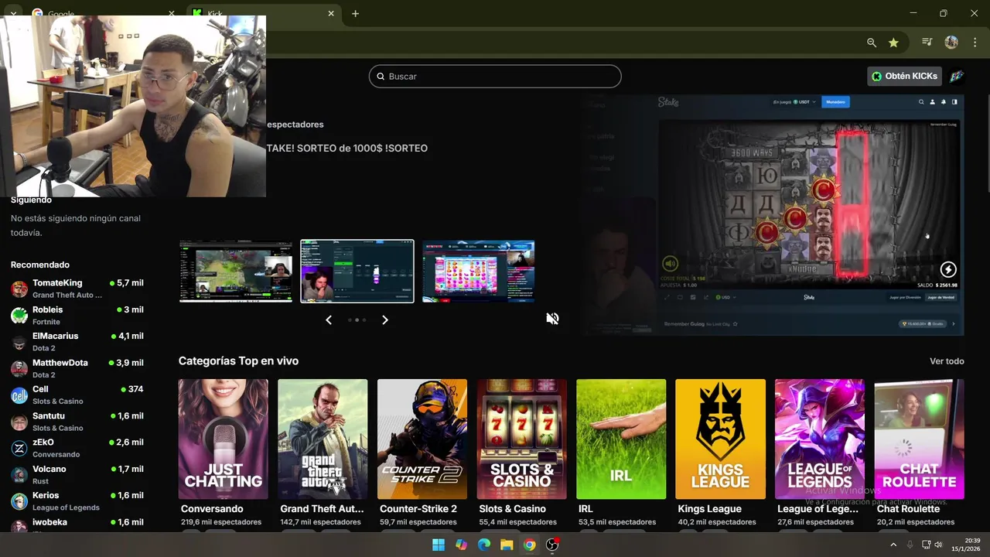The width and height of the screenshot is (990, 557).
Task: Open the Chrome profile avatar
Action: pyautogui.click(x=951, y=43)
